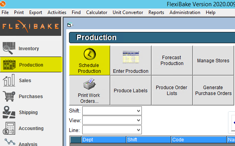Screen dimensions: 235x146
Task: Open the File menu
Action: [5, 12]
